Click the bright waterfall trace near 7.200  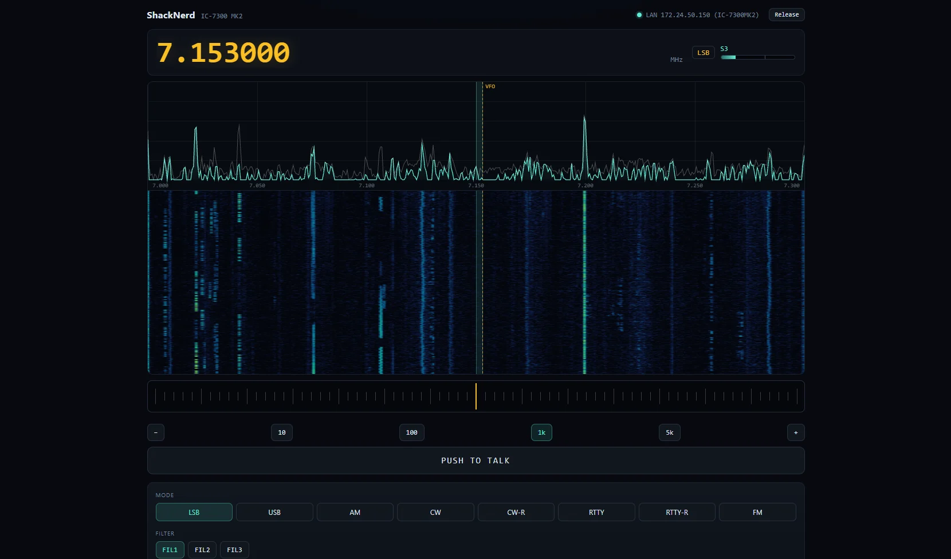(585, 282)
